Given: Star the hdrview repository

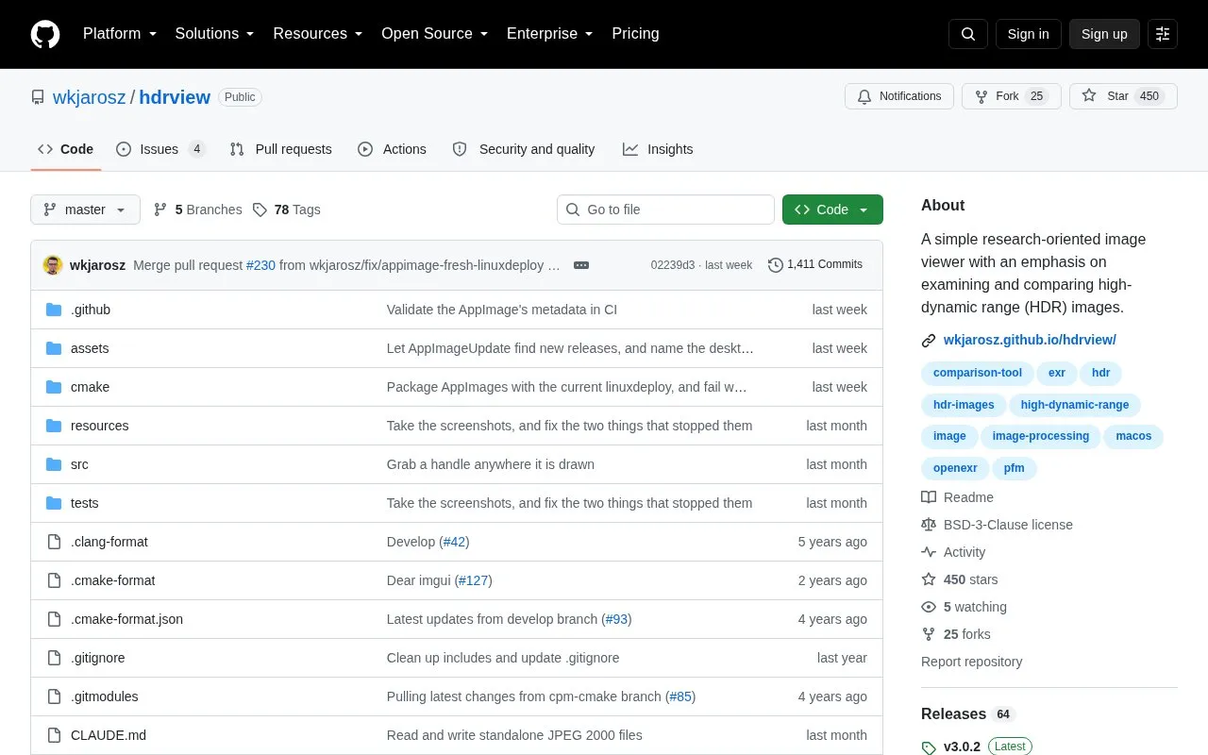Looking at the screenshot, I should (1123, 96).
